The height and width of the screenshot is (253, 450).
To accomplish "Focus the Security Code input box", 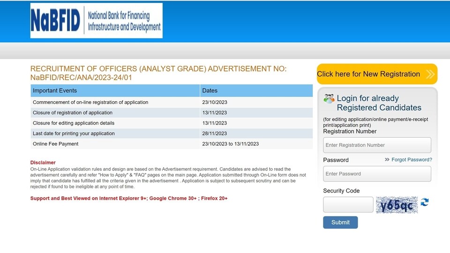I will pos(348,205).
